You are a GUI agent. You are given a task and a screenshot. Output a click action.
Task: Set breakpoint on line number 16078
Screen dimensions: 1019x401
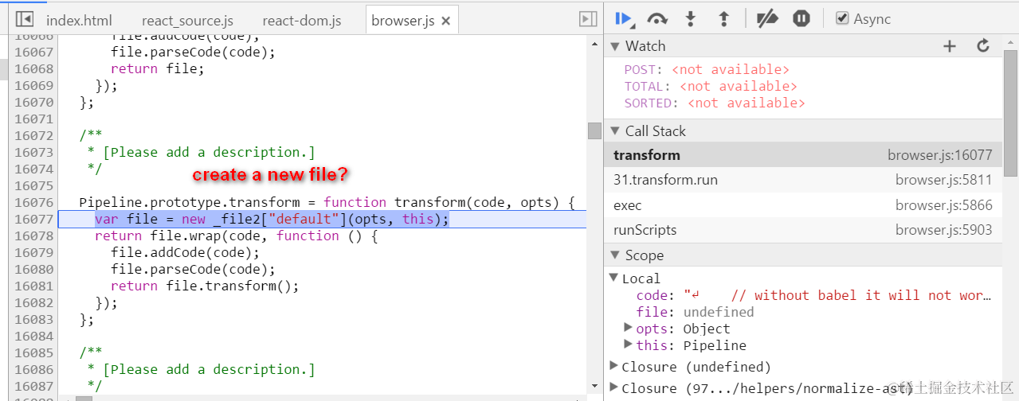click(34, 236)
